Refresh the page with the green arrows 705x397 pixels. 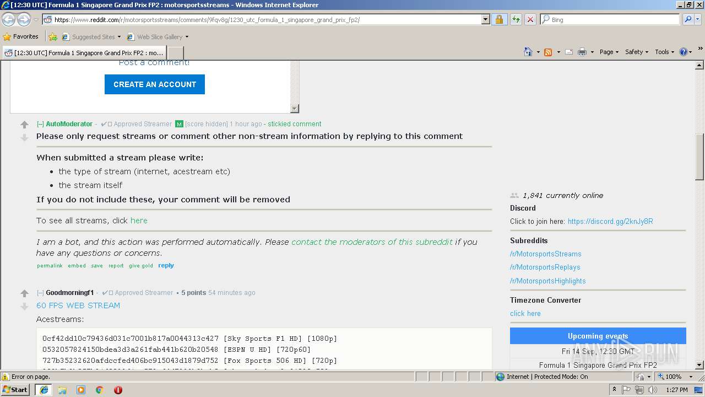(x=516, y=19)
